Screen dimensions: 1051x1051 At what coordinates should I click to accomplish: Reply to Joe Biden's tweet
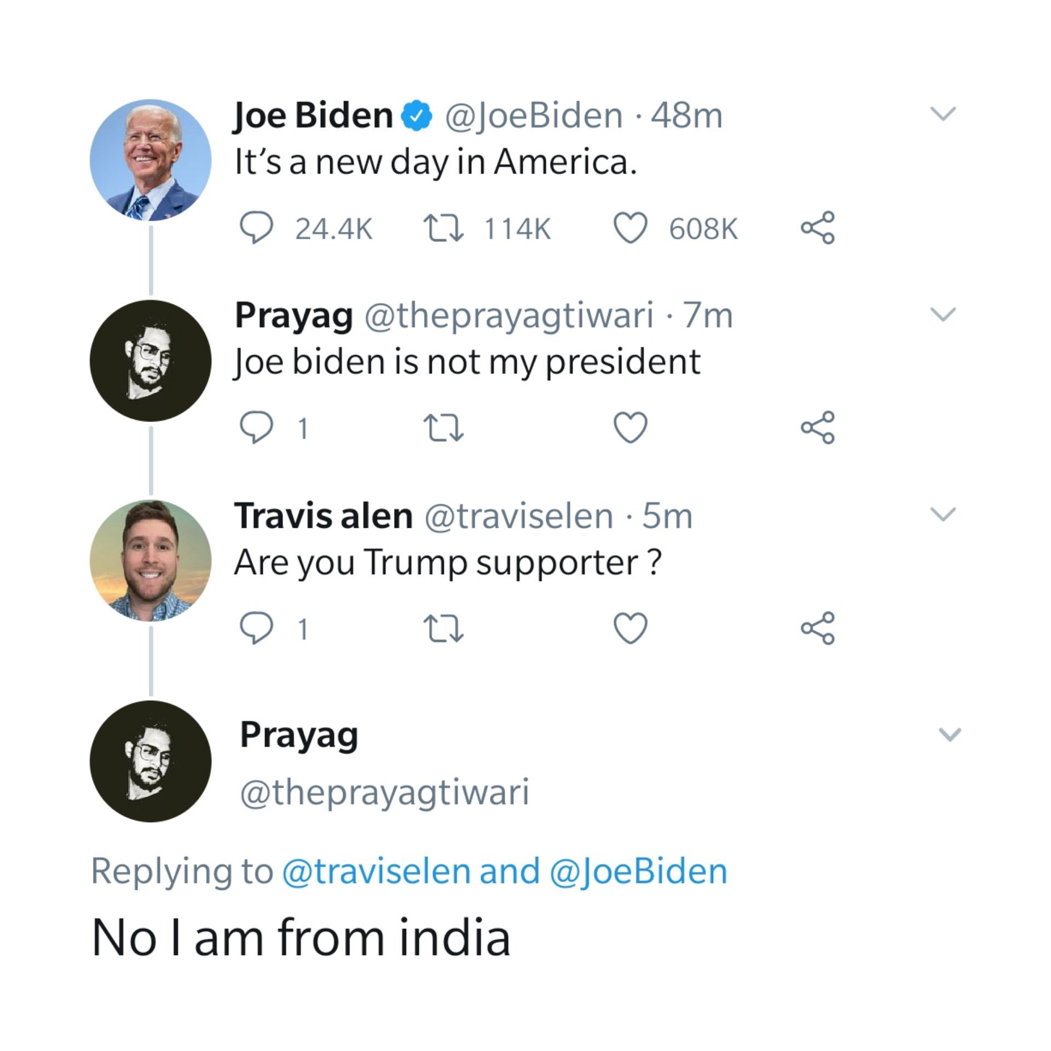257,228
